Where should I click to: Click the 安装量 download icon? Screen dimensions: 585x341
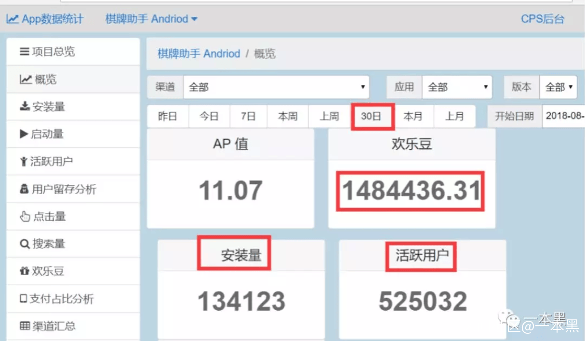pos(25,106)
